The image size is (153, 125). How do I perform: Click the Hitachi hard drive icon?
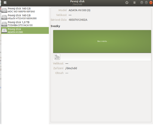click(4, 17)
